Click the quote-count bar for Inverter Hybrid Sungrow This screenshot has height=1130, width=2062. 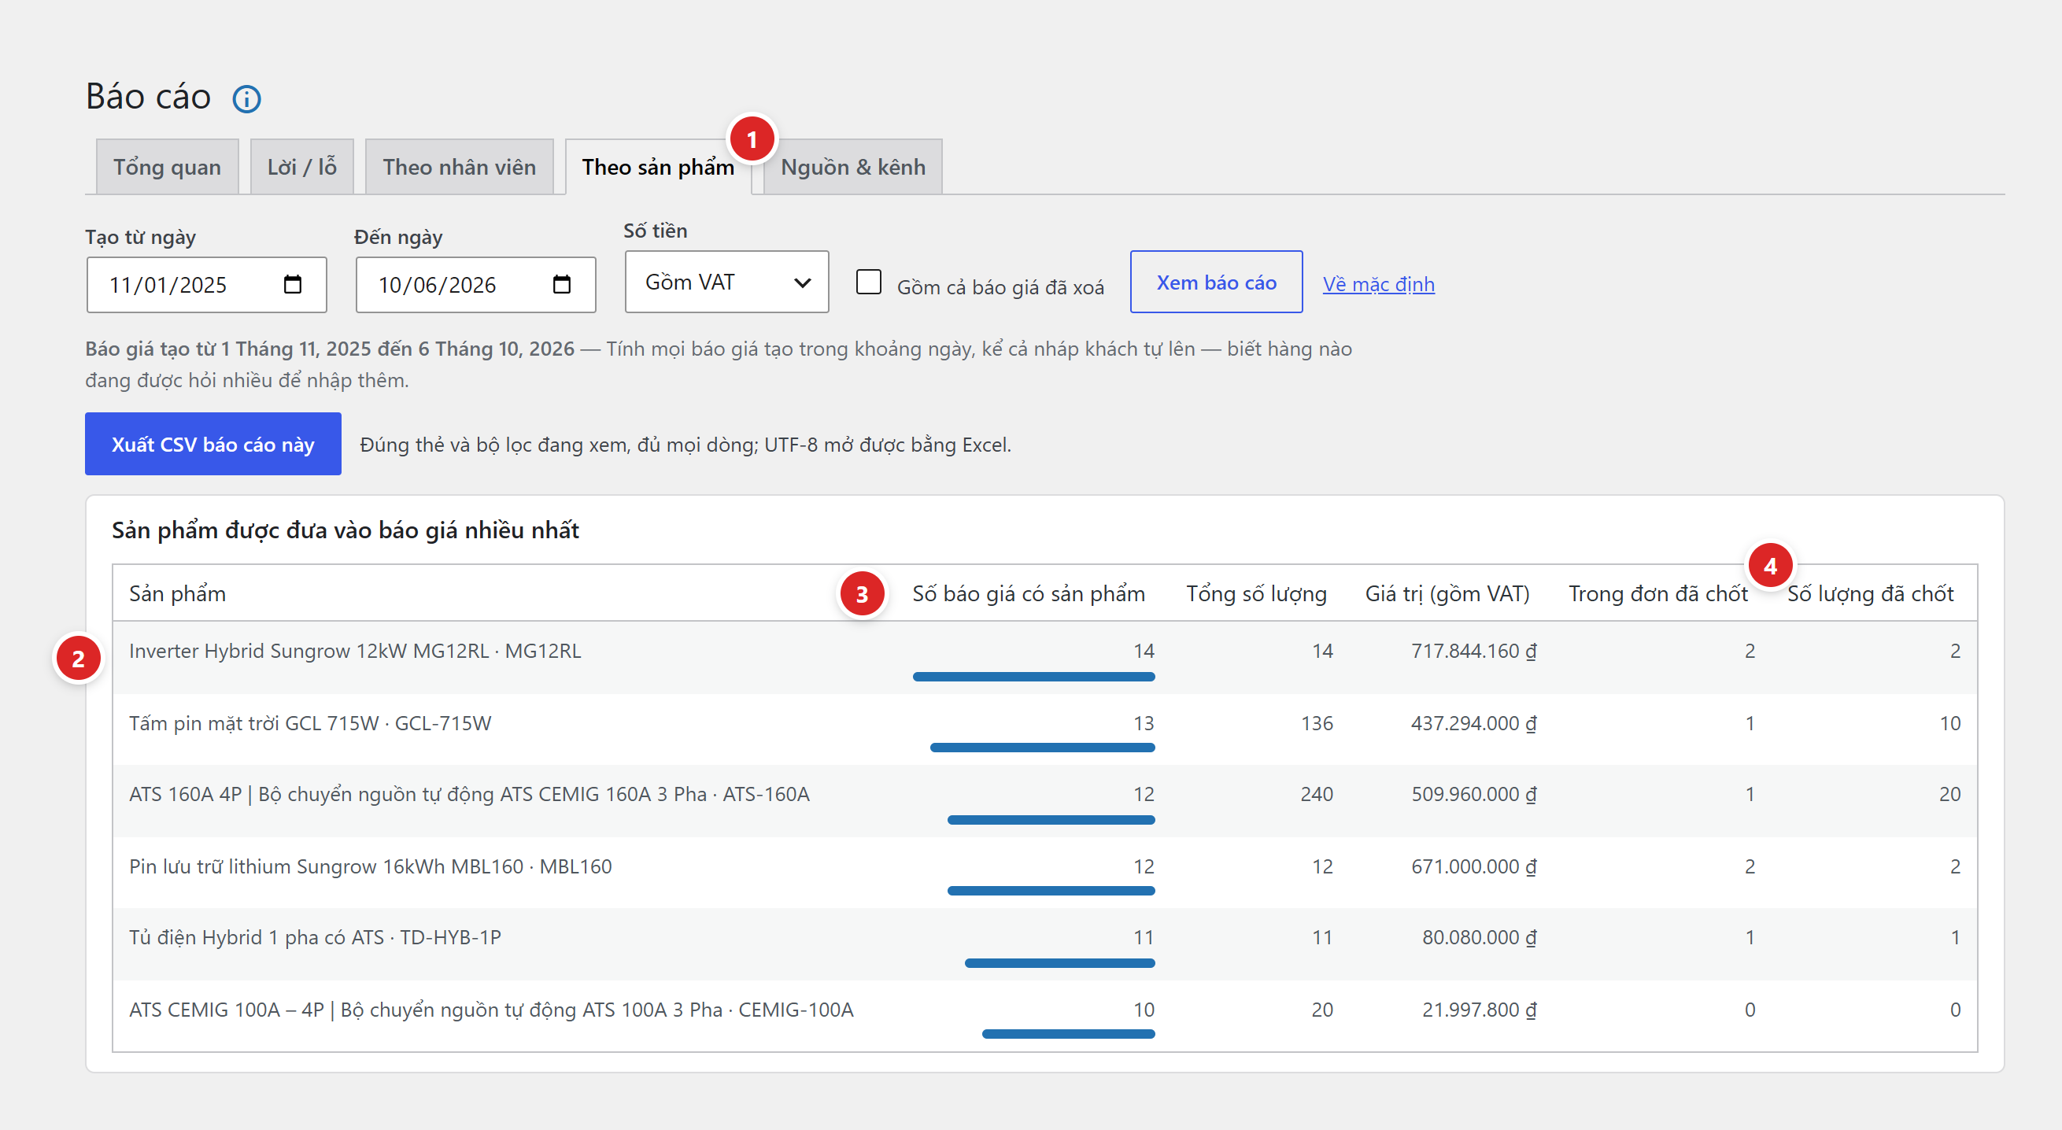pos(1033,677)
